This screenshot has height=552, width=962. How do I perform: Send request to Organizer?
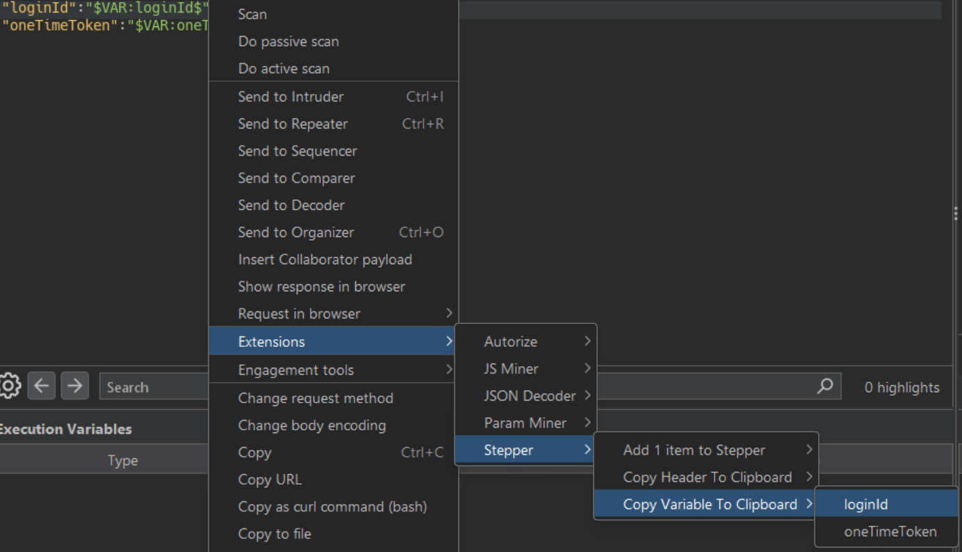[334, 232]
